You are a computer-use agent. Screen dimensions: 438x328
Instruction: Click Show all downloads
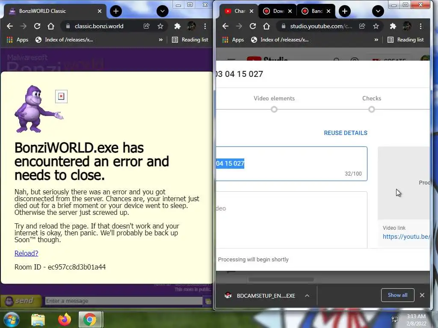397,295
